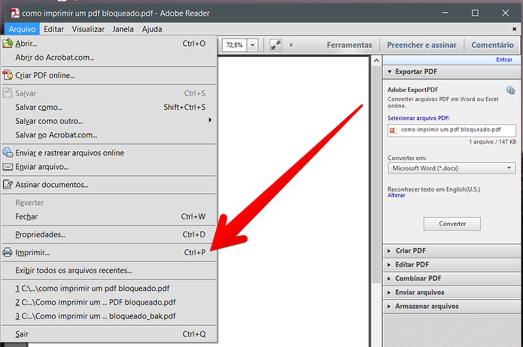Viewport: 523px width, 347px height.
Task: Choose Propriedades from the Arquivo menu
Action: pos(40,235)
